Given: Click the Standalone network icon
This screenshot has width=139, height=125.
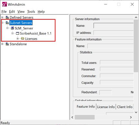Looking at the screenshot, I should click(7, 44).
